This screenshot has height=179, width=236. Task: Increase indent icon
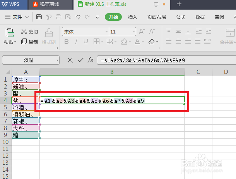[209, 32]
